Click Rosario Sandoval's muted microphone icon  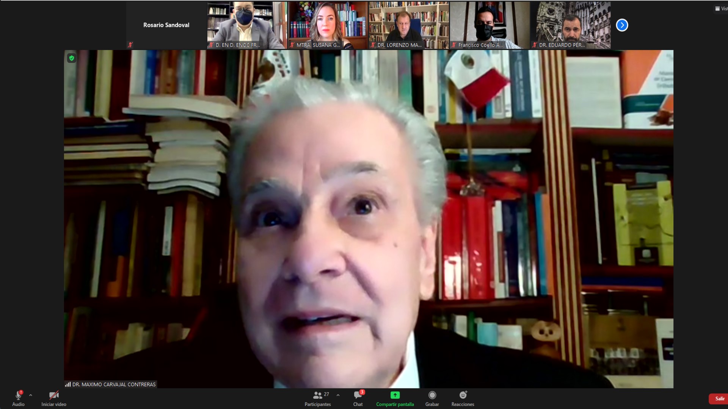[x=130, y=45]
